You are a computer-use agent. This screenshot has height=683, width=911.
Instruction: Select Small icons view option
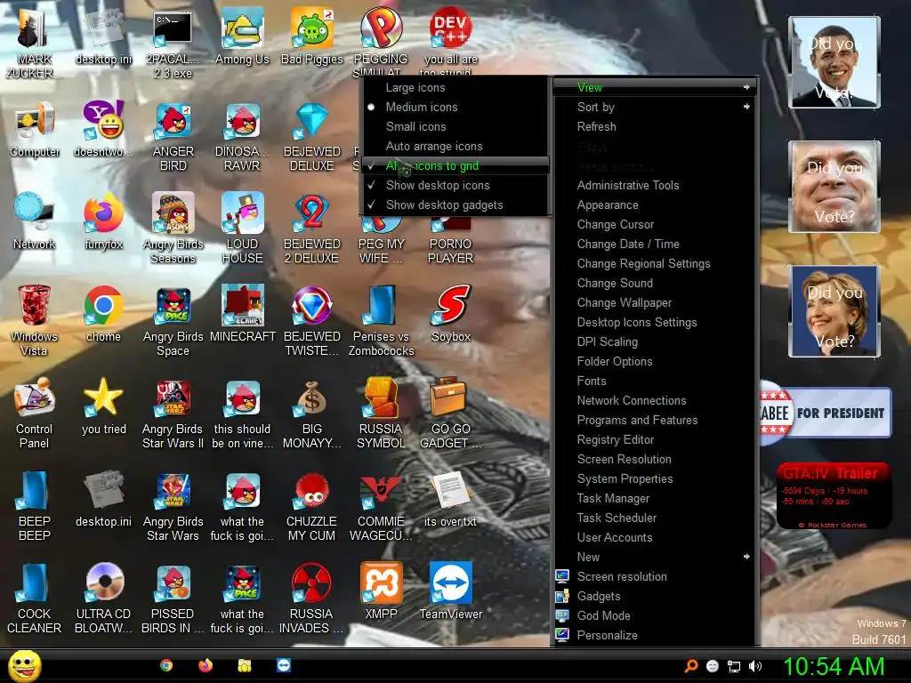[x=455, y=126]
